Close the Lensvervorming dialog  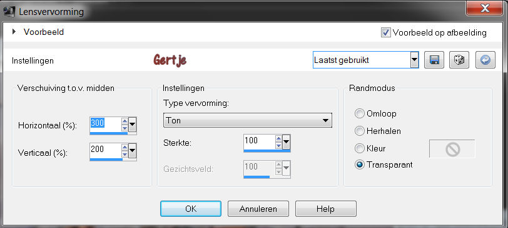pos(484,8)
